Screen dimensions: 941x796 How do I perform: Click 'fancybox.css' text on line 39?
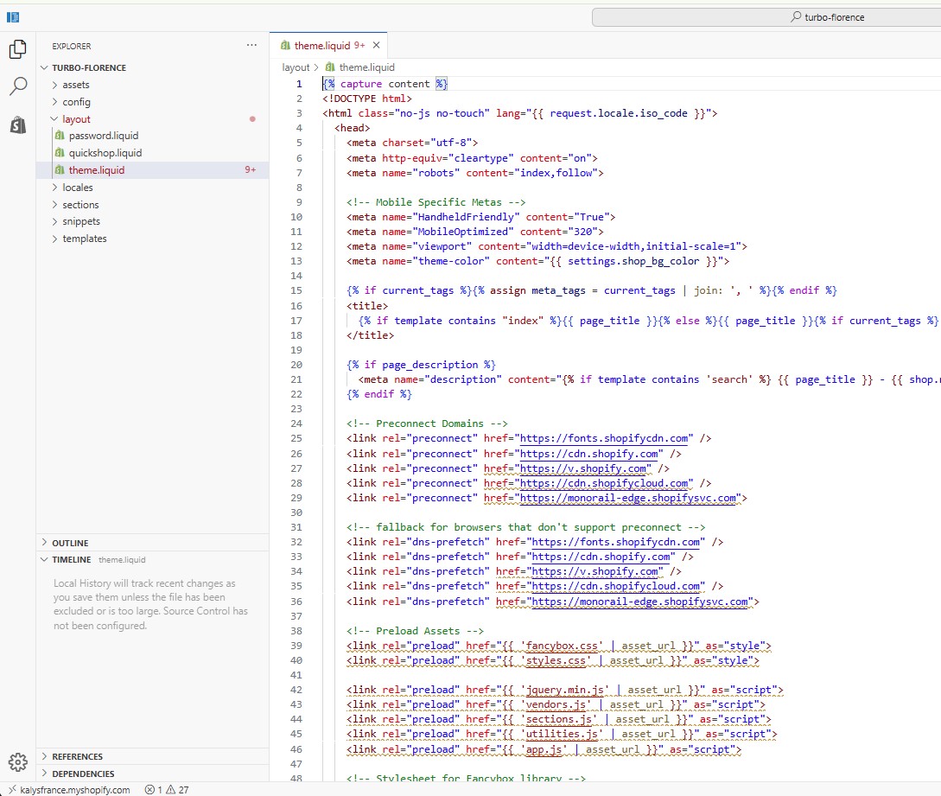tap(562, 646)
